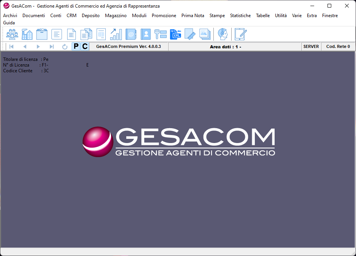Open the CRM menu
Viewport: 356px width, 256px height.
pyautogui.click(x=71, y=16)
